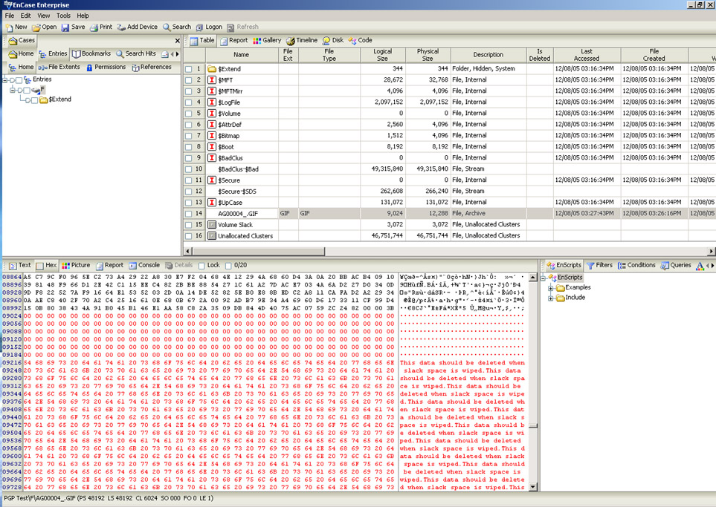Click the References icon

click(135, 68)
